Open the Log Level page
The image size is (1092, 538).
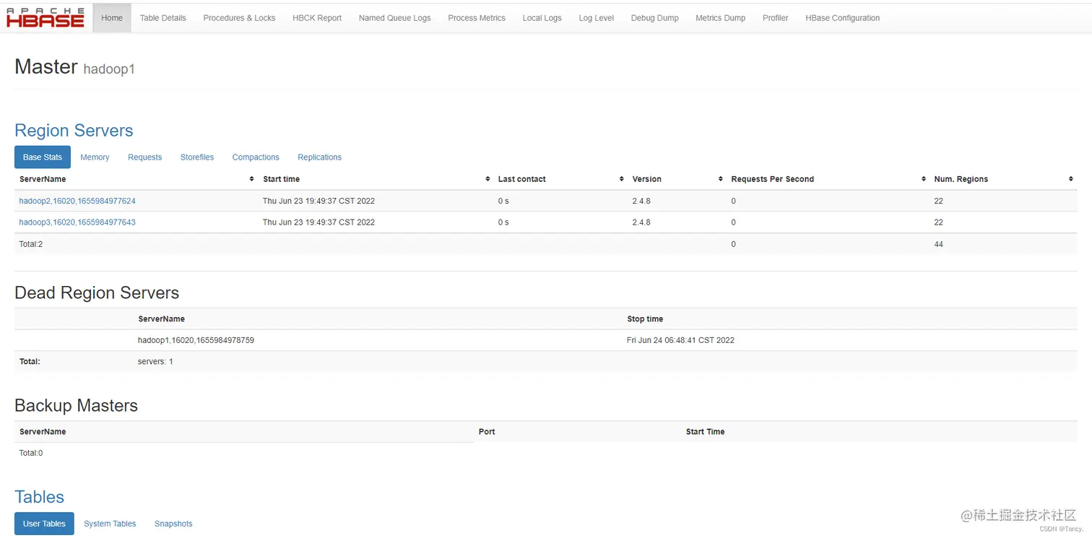(596, 18)
